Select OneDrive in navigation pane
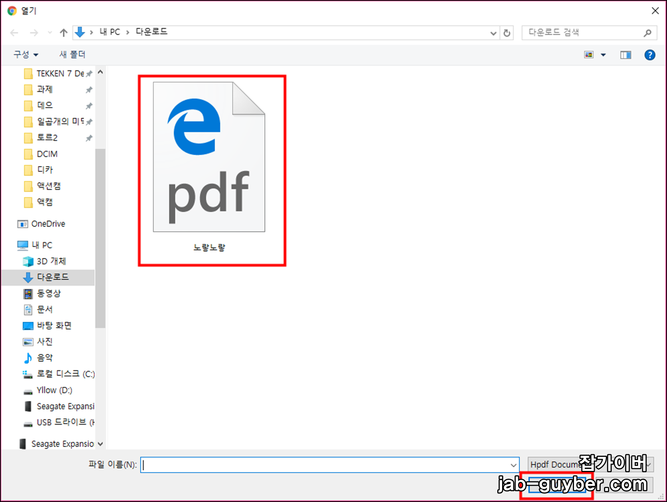The height and width of the screenshot is (502, 667). point(48,224)
